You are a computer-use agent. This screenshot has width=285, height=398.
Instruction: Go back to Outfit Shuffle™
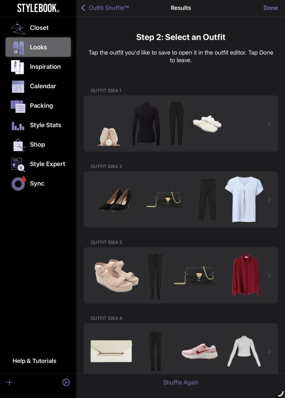click(105, 8)
